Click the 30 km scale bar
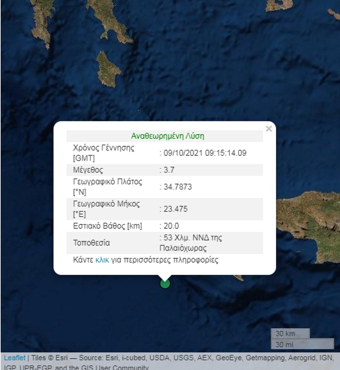 (290, 334)
